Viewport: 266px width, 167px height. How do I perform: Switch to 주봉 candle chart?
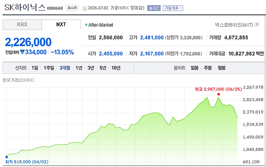tap(208, 68)
